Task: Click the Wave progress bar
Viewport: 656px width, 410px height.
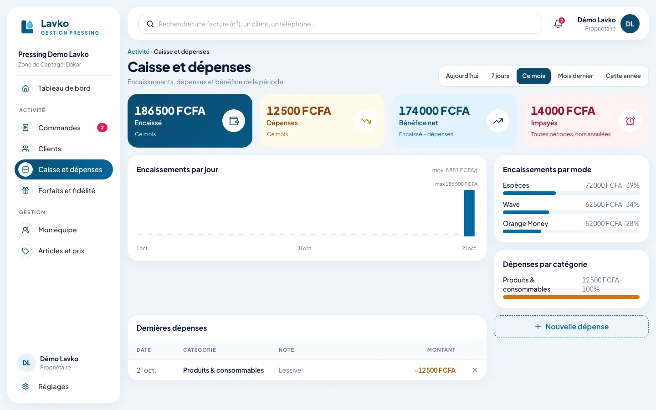Action: point(571,212)
